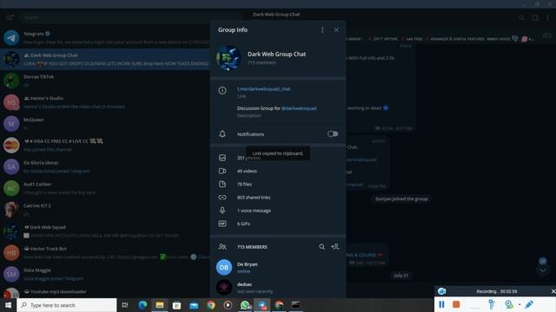Screen dimensions: 556x312
Task: Click the info icon beside the group link
Action: 222,90
